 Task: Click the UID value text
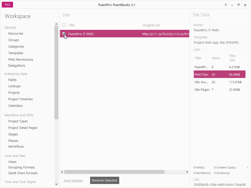tap(219, 184)
